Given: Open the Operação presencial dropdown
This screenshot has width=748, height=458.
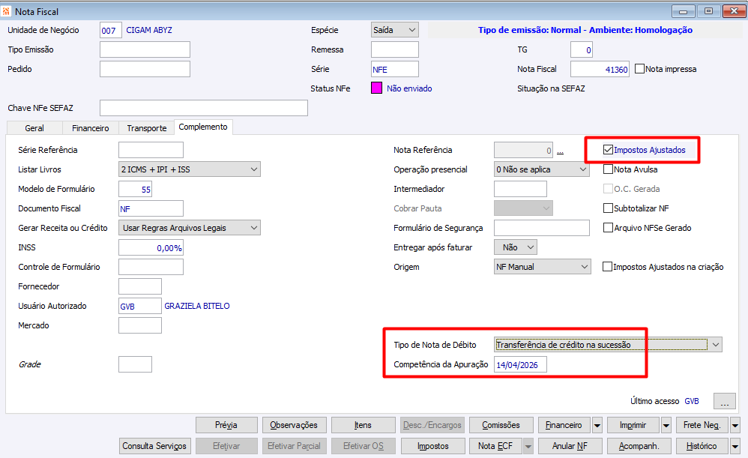Looking at the screenshot, I should click(541, 169).
